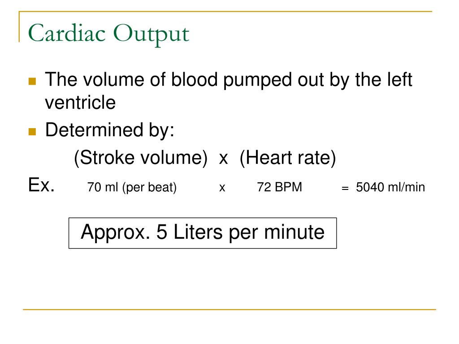Image resolution: width=459 pixels, height=344 pixels.
Task: Click the equals sign in the example
Action: coord(345,189)
